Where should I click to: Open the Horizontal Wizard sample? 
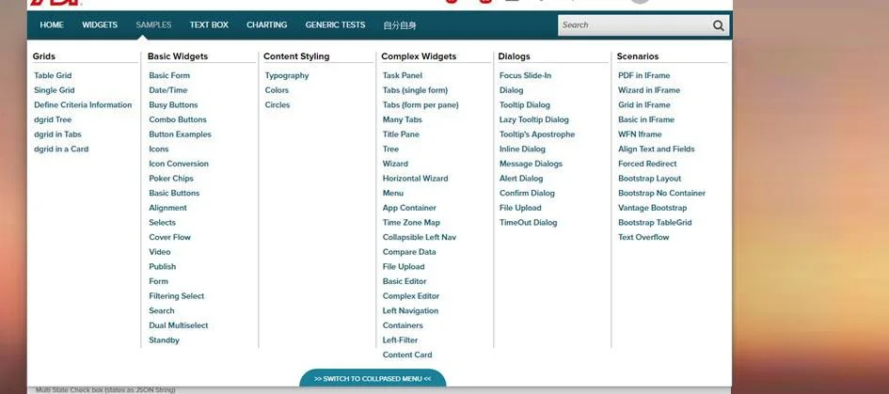coord(416,179)
